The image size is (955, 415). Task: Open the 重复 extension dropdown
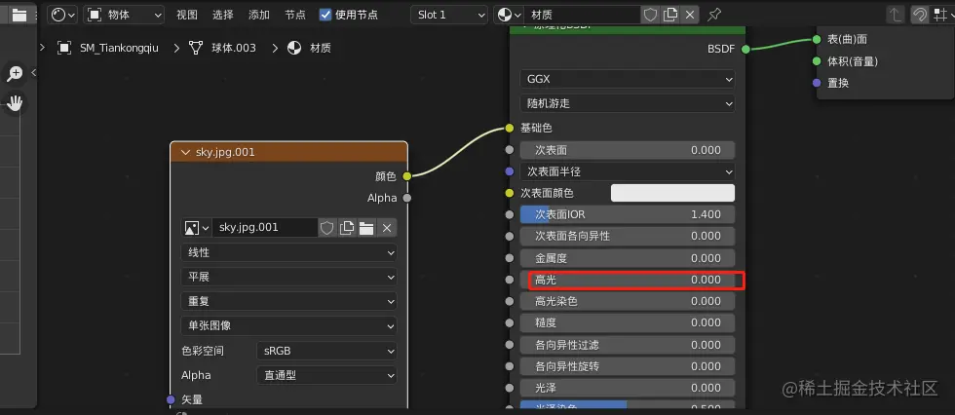[288, 301]
